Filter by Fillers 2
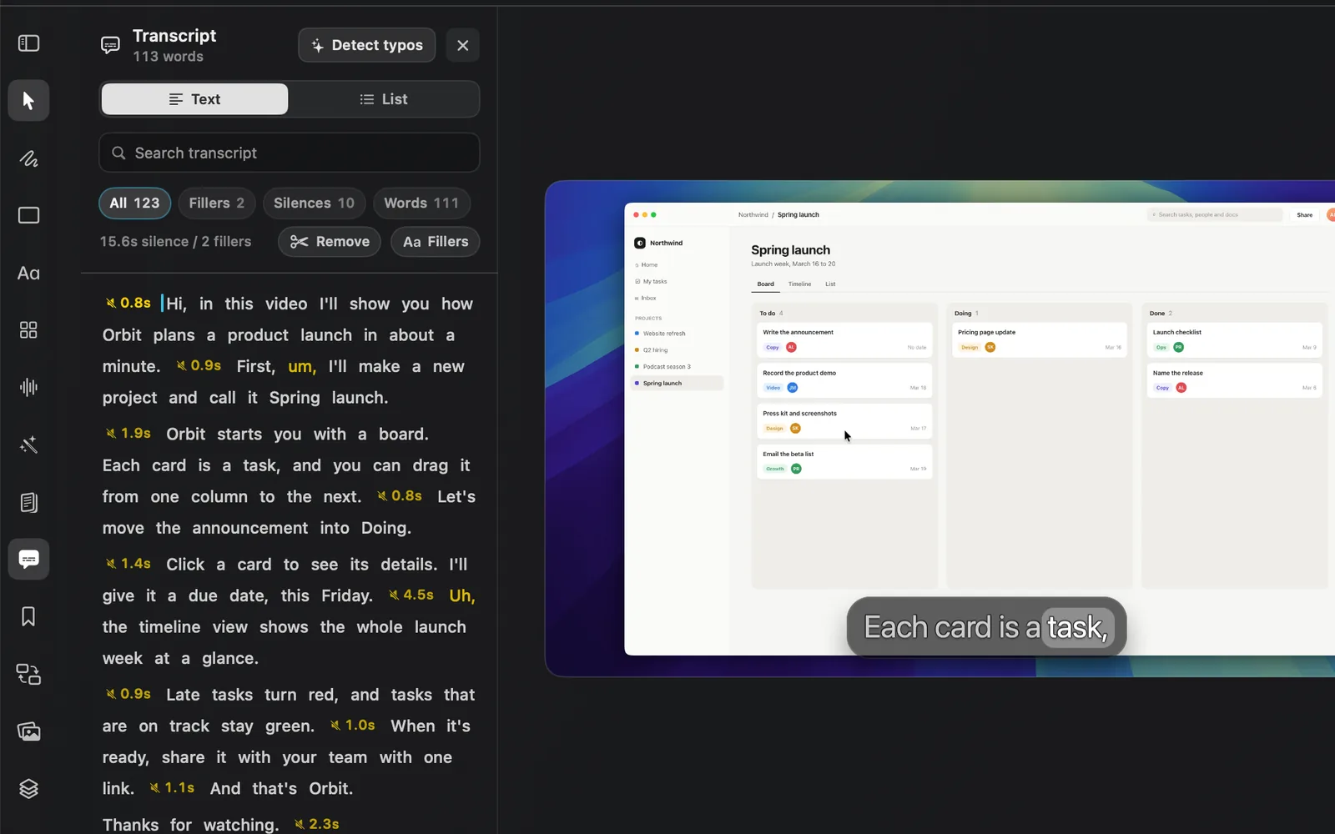1335x834 pixels. pos(217,203)
